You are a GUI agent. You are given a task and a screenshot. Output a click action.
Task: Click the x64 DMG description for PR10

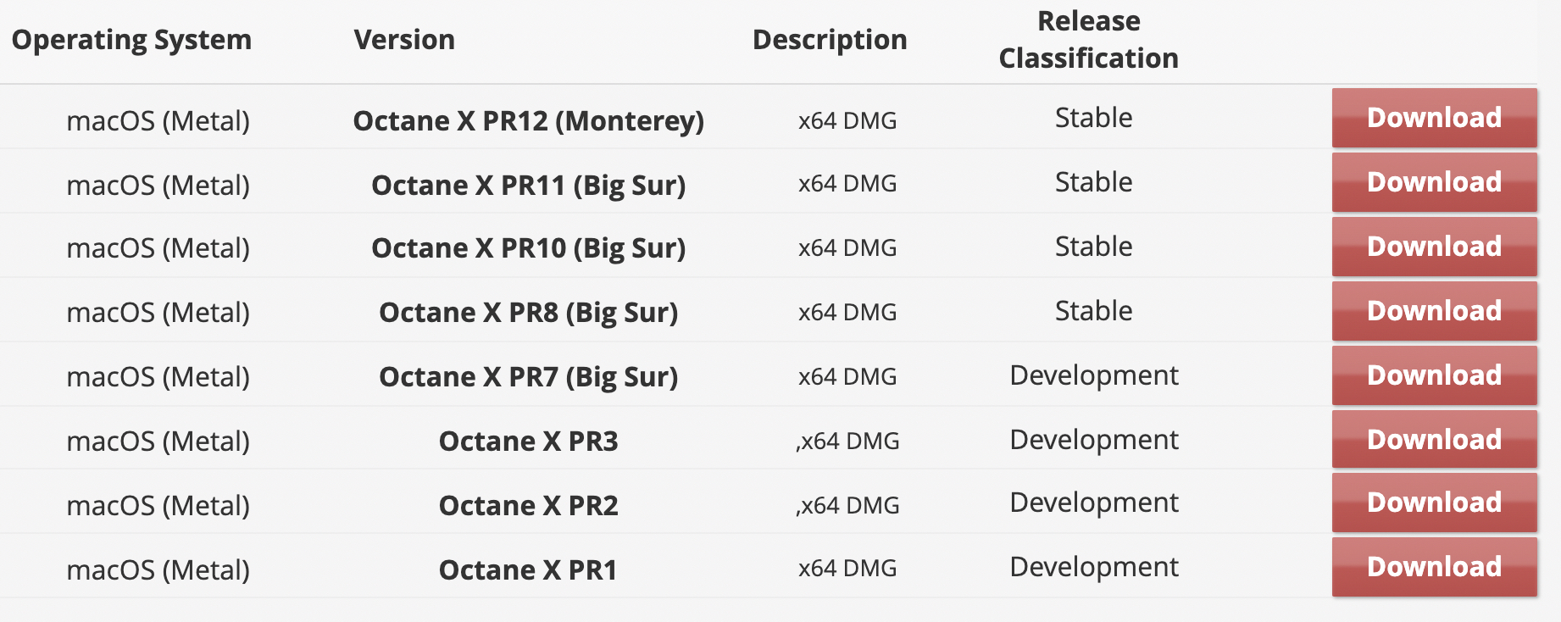point(847,248)
